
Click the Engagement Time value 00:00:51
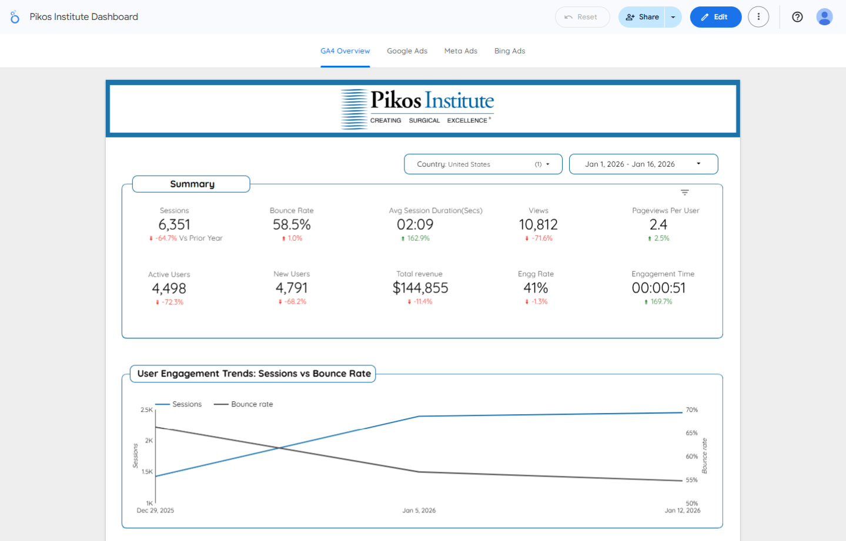[658, 288]
